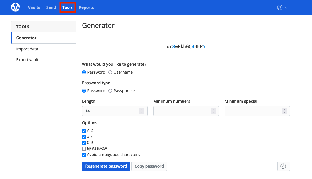Click Regenerate password button

(106, 166)
